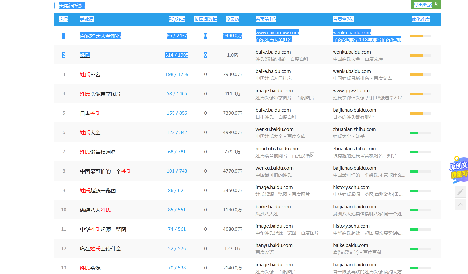Open the 满洲八大姓 result title
468x274 pixels.
click(267, 214)
